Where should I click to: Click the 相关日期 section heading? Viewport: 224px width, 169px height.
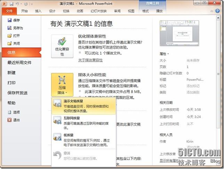coord(166,103)
